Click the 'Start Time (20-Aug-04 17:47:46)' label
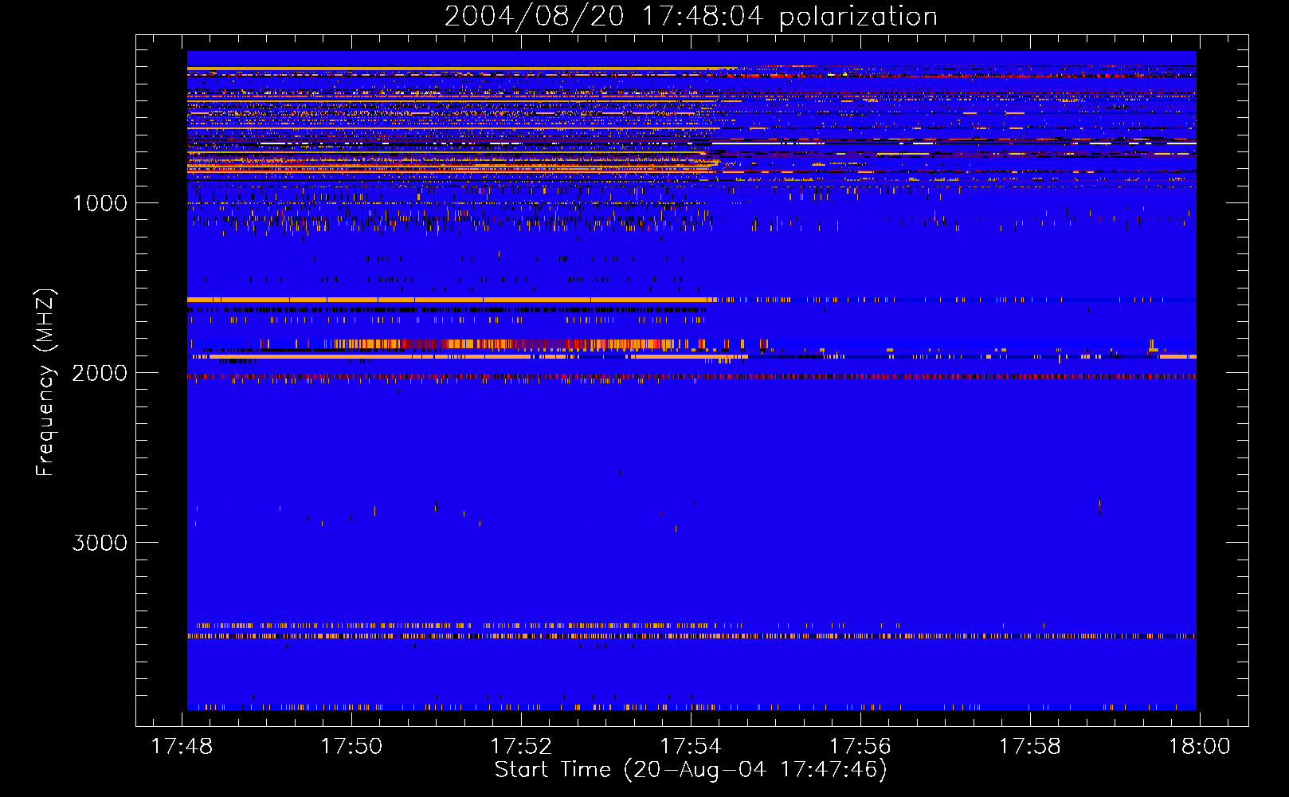The width and height of the screenshot is (1289, 797). pos(691,770)
